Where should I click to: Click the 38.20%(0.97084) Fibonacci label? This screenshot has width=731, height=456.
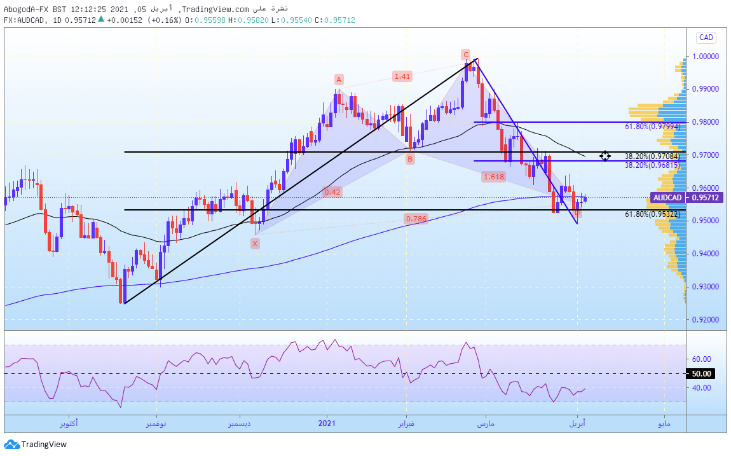point(652,156)
